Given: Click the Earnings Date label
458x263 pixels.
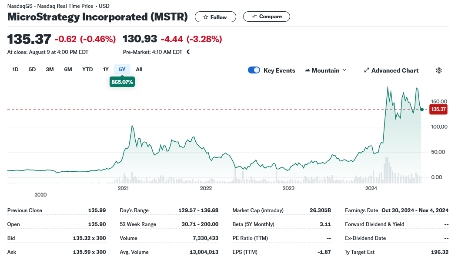Looking at the screenshot, I should click(361, 210).
